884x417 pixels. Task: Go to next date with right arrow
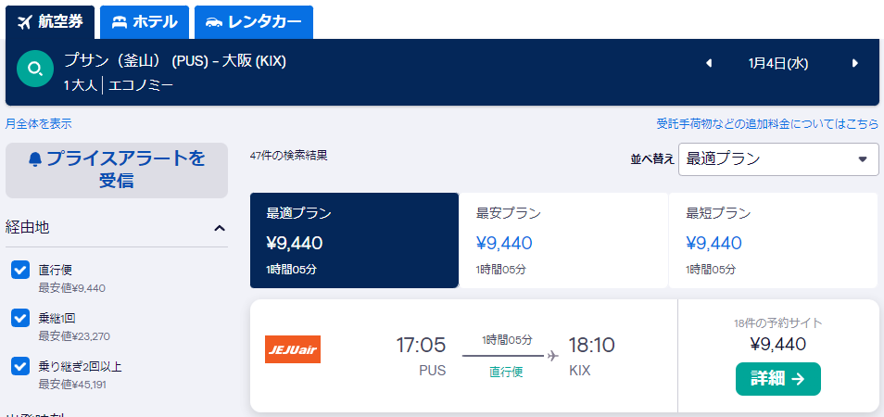tap(855, 63)
